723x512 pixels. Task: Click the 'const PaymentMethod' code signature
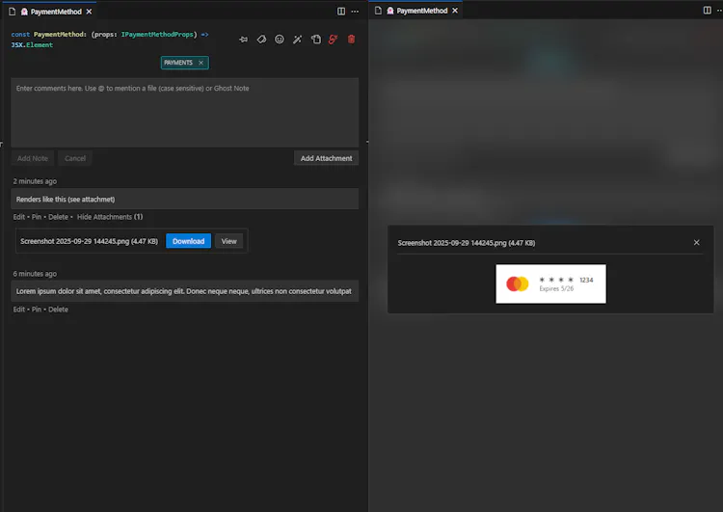tap(110, 40)
